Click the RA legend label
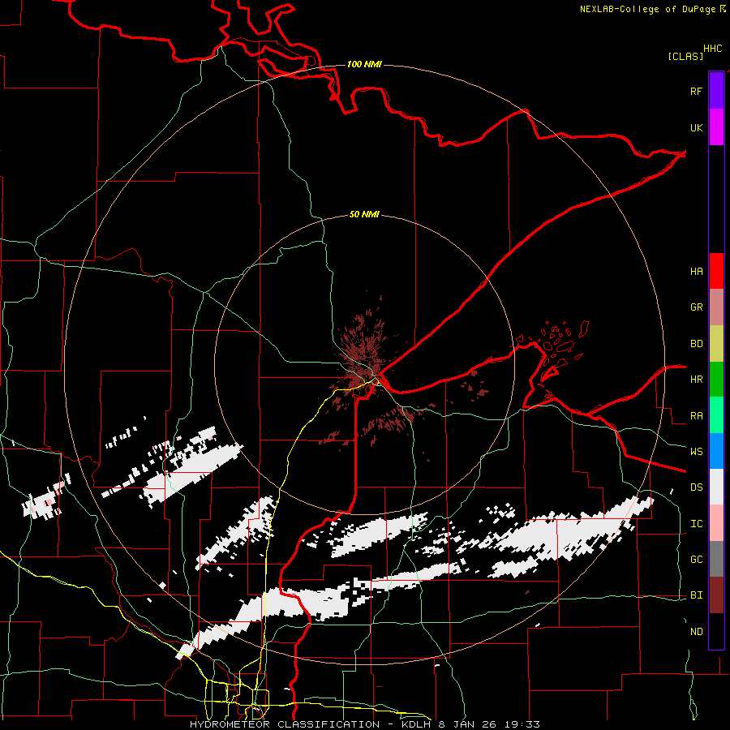The width and height of the screenshot is (730, 730). (696, 415)
